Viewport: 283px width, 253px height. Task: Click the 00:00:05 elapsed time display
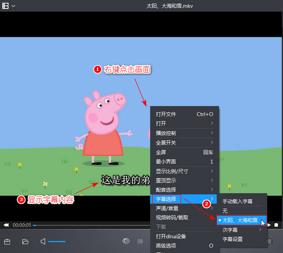click(22, 225)
